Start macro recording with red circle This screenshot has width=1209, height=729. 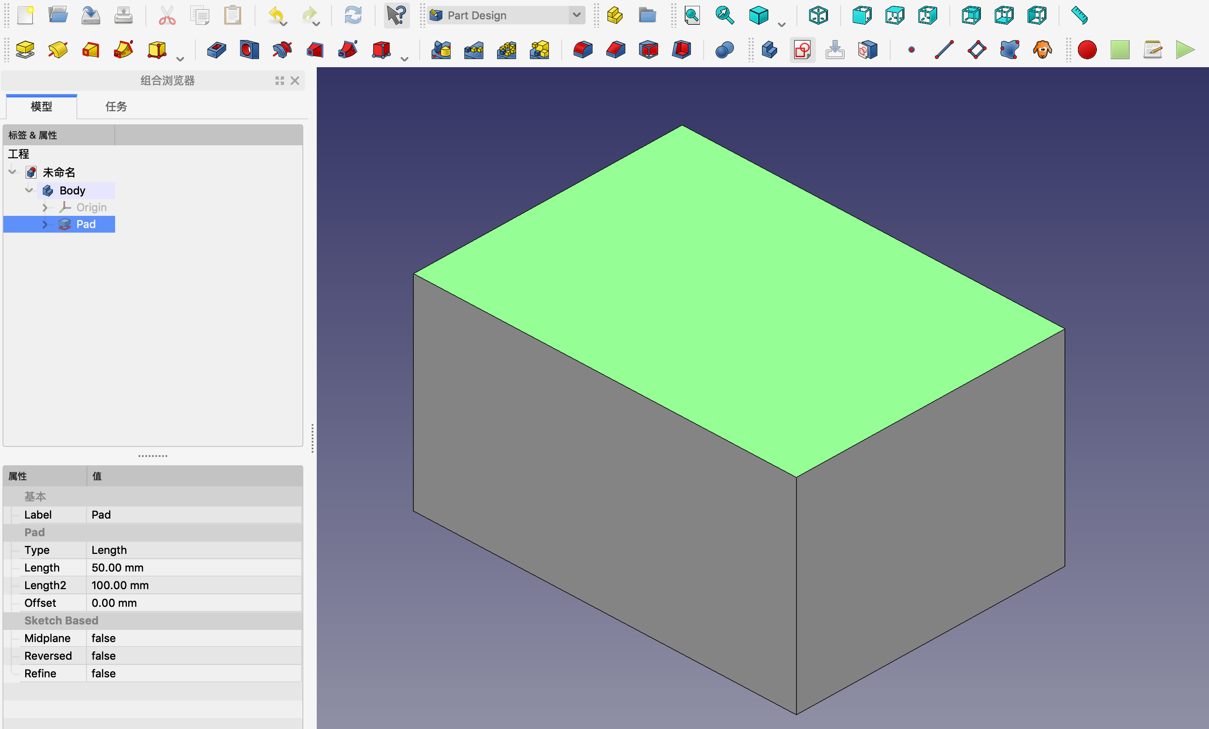click(1087, 50)
